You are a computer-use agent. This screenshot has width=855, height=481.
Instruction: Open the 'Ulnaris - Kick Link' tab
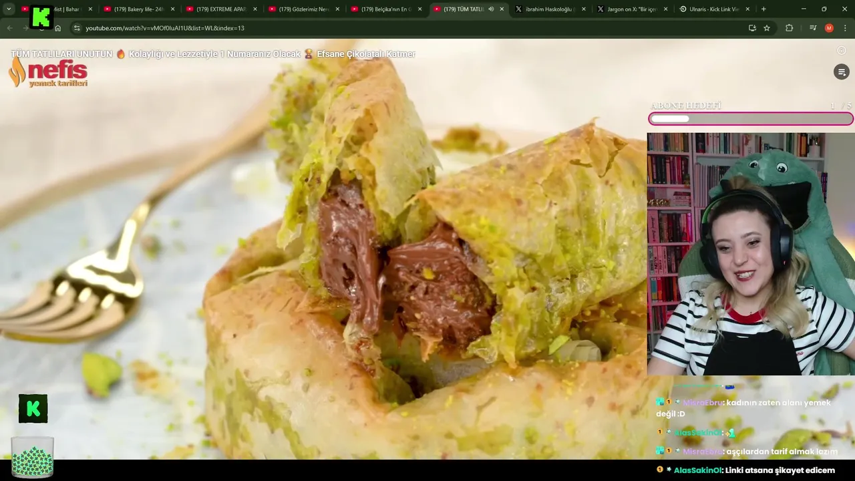713,9
